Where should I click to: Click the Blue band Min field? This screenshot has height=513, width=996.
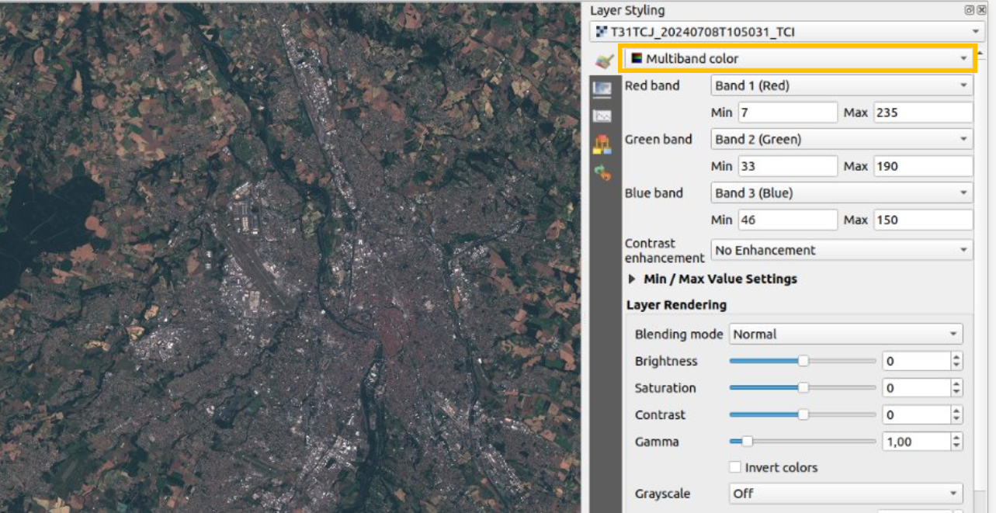(787, 220)
